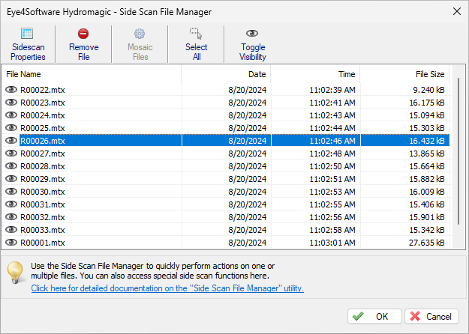This screenshot has width=469, height=334.
Task: Toggle visibility eye for R00031.mtx
Action: pyautogui.click(x=11, y=204)
